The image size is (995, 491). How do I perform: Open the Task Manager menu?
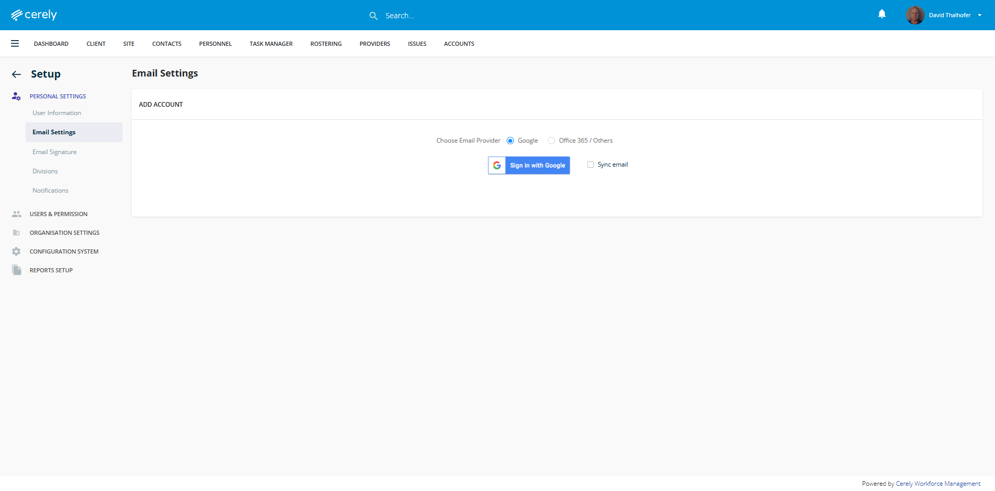coord(271,44)
